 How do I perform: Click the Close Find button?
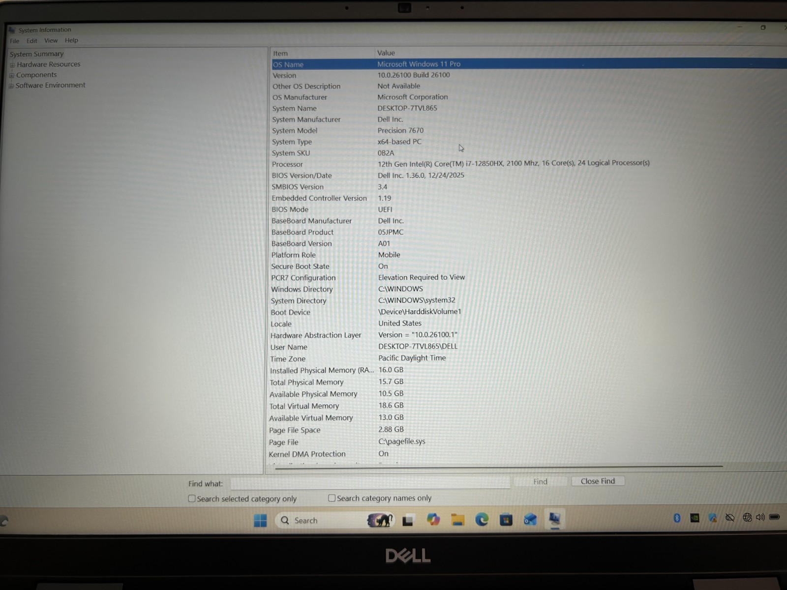point(598,481)
